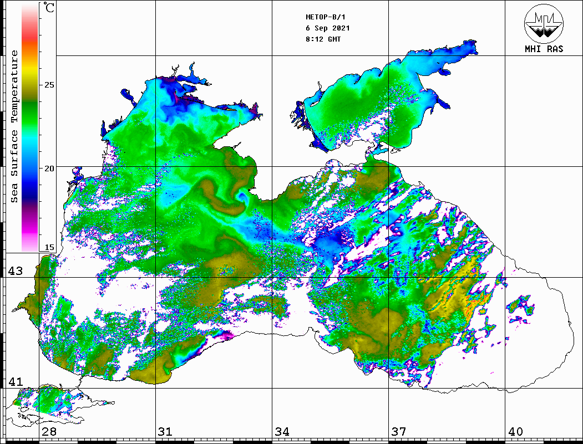Click the MHI RAS circular logo

[x=544, y=23]
